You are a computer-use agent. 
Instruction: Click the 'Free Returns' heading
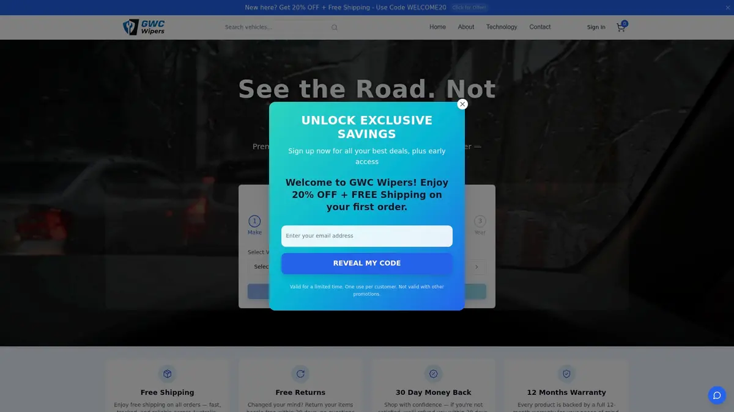click(300, 392)
